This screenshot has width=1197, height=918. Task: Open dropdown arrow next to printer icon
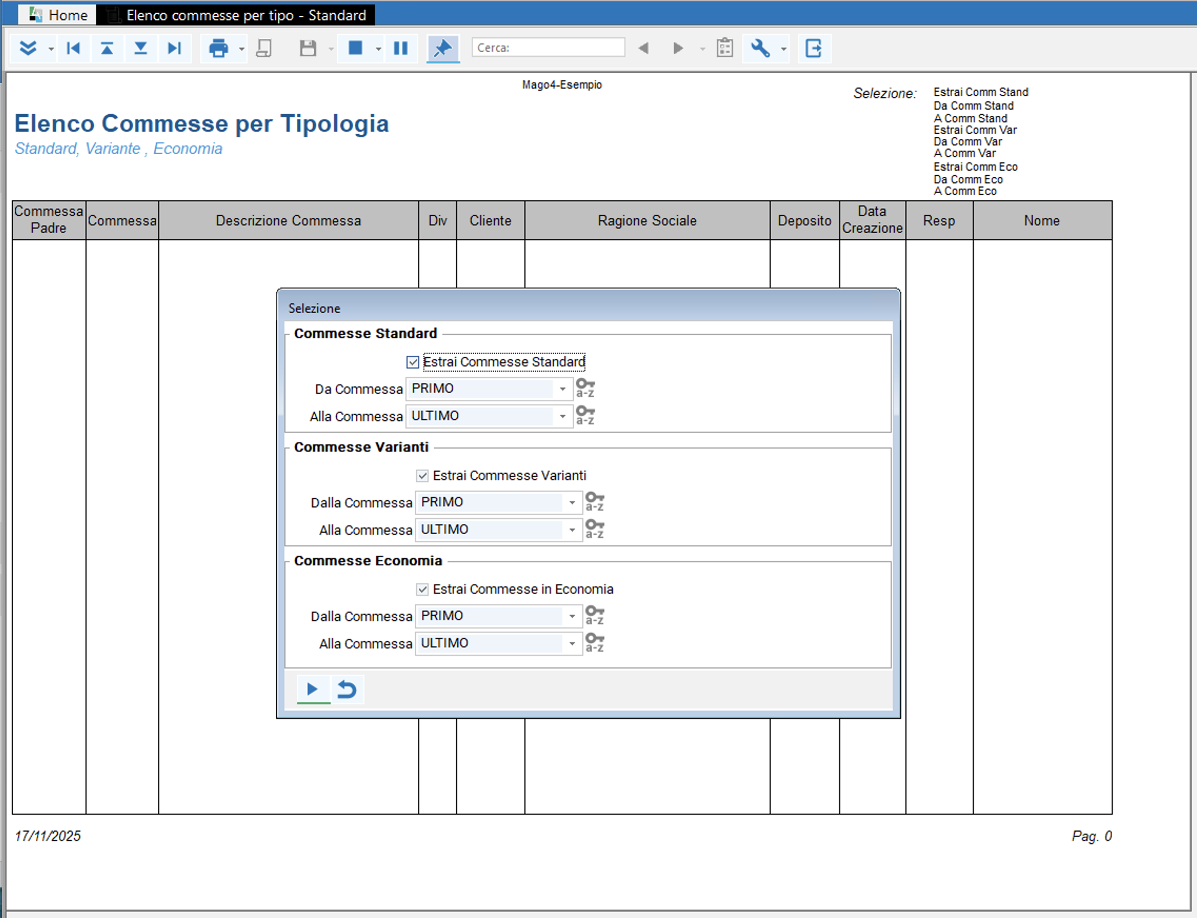(242, 49)
